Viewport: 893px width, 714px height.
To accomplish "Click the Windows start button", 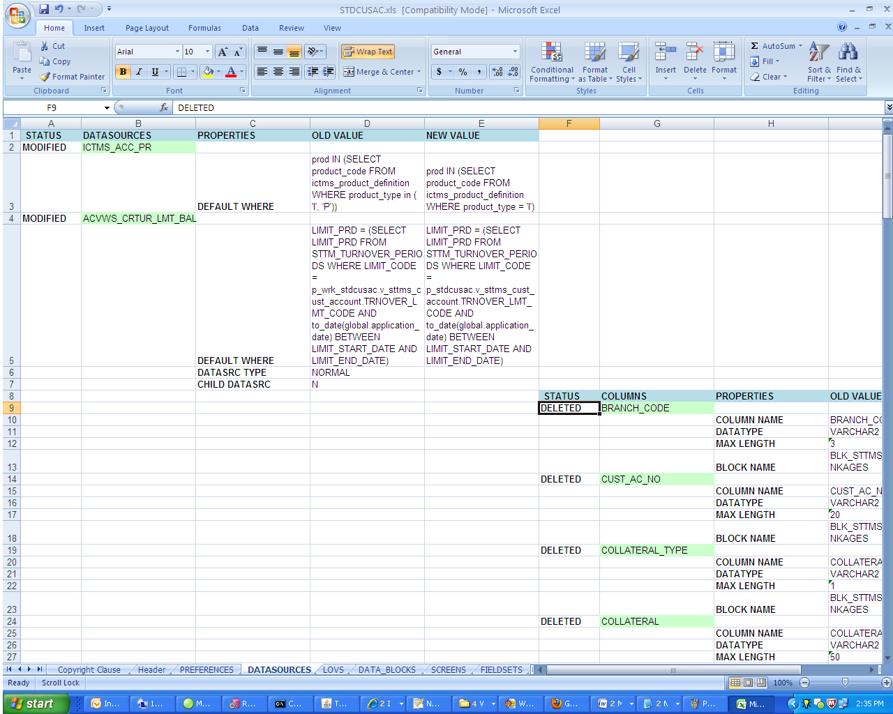I will [36, 704].
